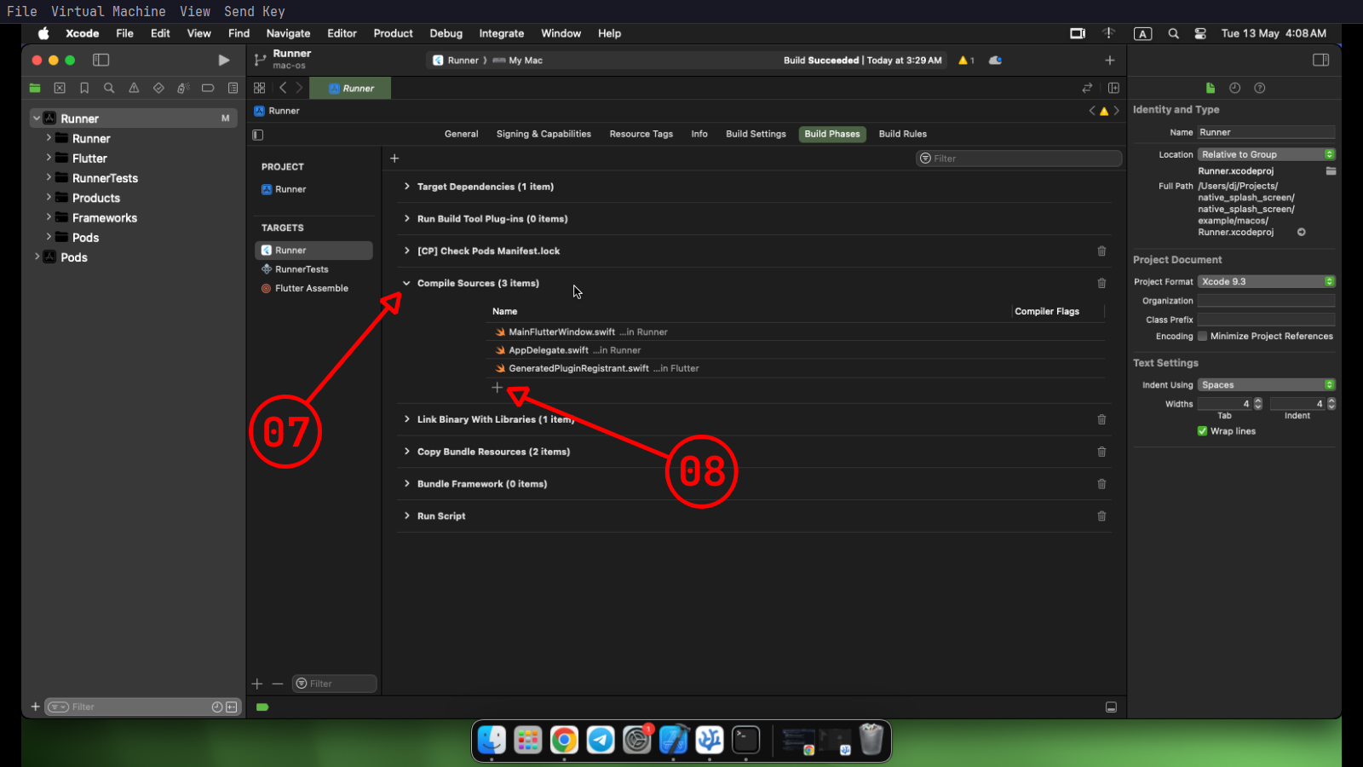Viewport: 1363px width, 767px height.
Task: Open the Project Format dropdown
Action: (x=1266, y=281)
